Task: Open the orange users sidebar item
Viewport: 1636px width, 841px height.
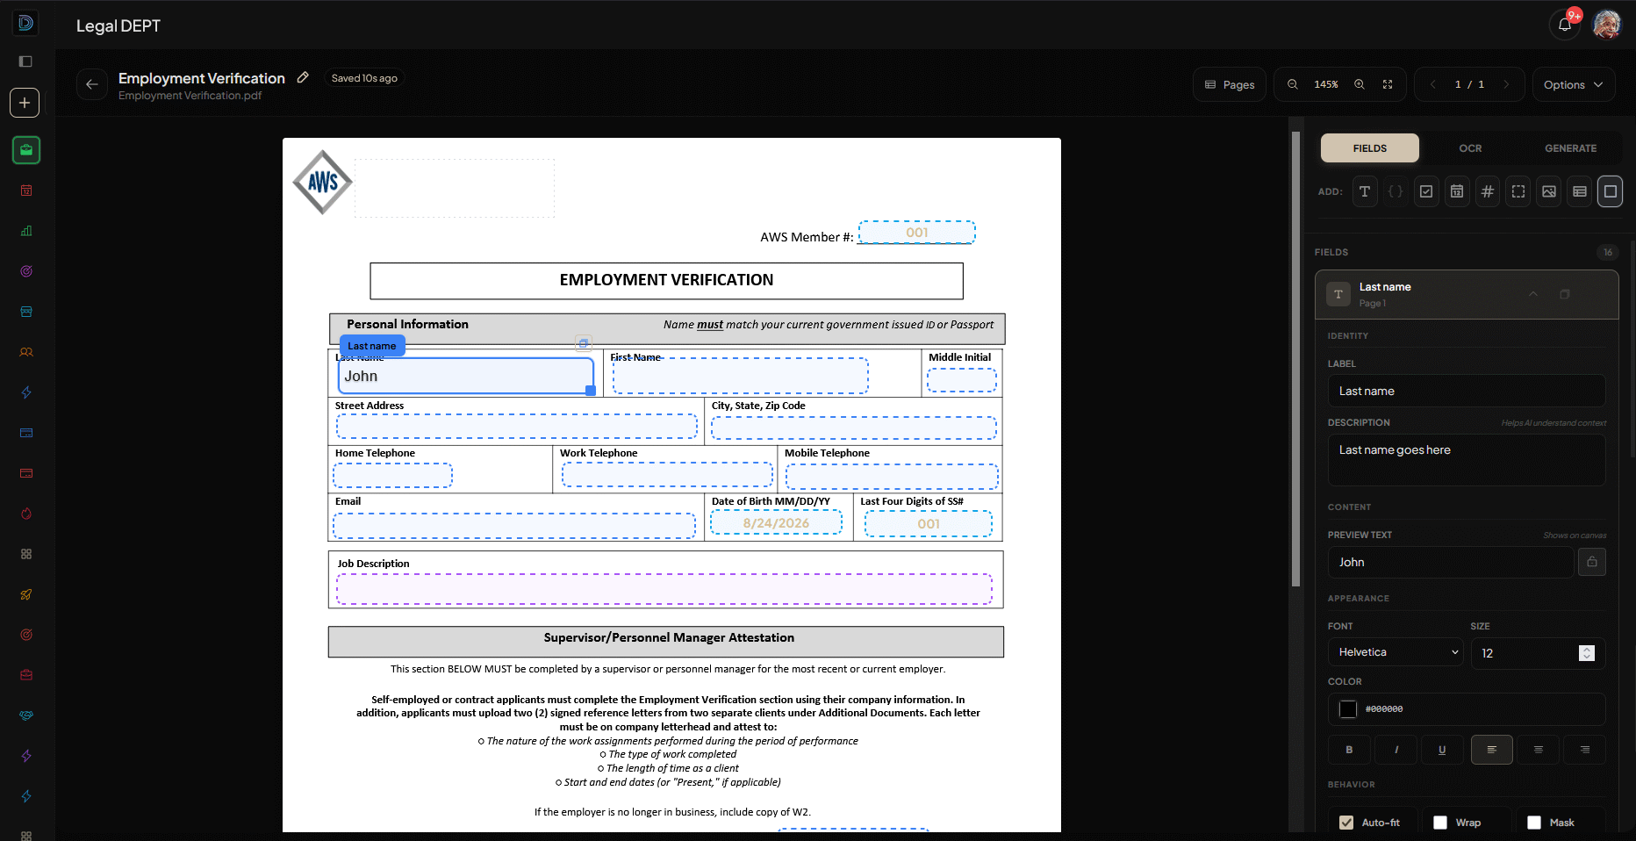Action: pos(26,352)
